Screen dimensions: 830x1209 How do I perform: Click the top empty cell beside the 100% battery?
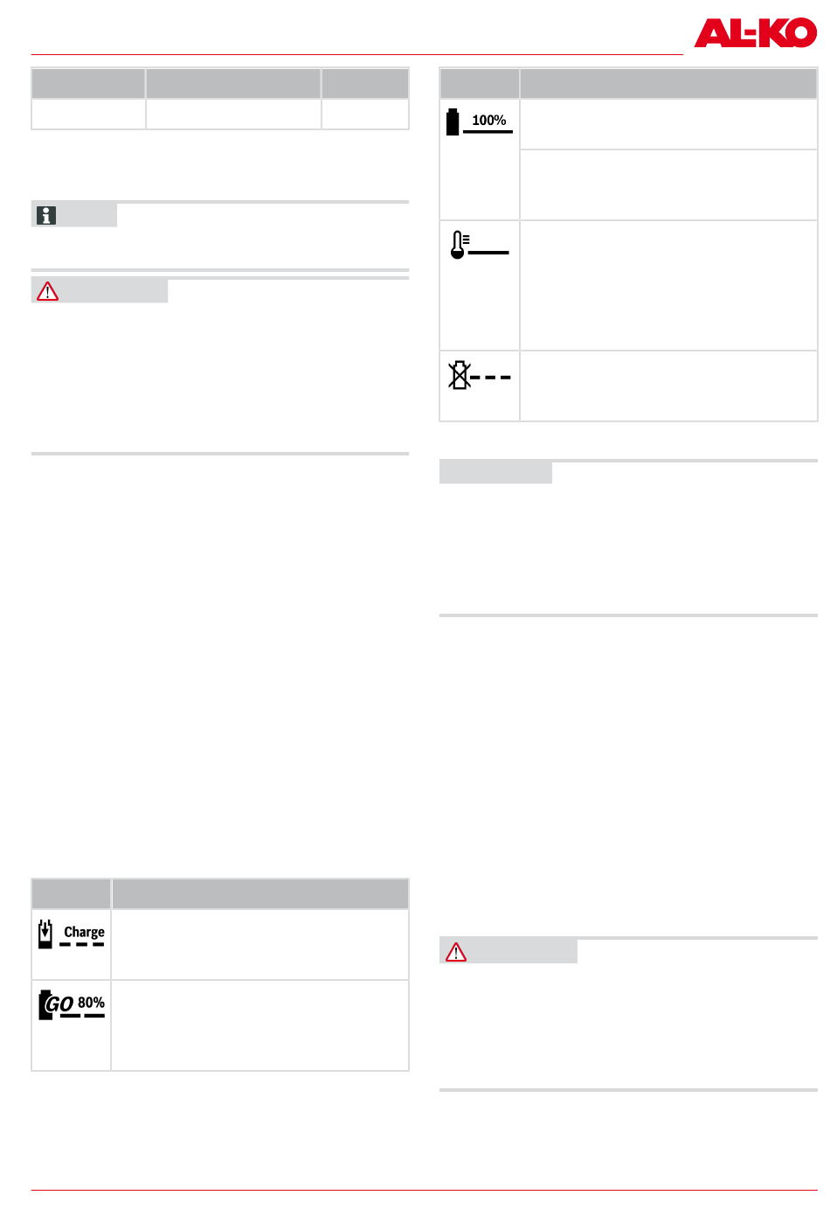(x=668, y=124)
